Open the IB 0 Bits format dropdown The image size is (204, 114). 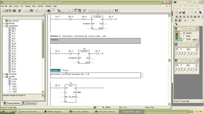tap(196, 49)
